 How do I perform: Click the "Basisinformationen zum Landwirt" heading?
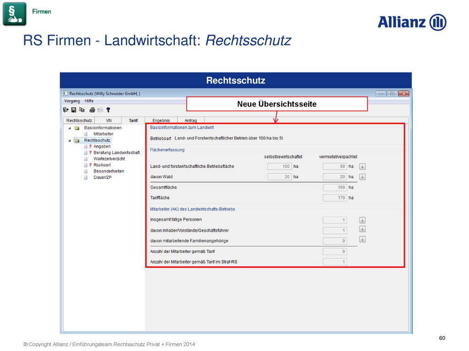[x=182, y=128]
